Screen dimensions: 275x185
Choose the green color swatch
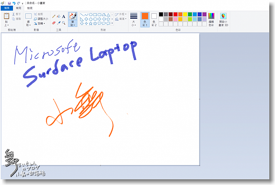click(190, 14)
